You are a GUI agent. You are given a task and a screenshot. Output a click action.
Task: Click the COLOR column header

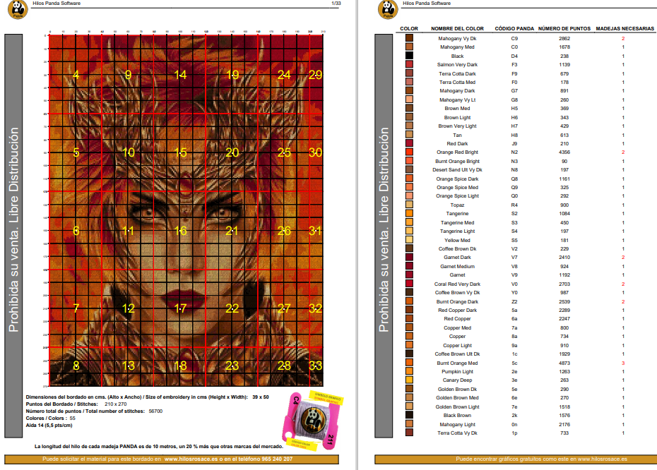[x=409, y=28]
